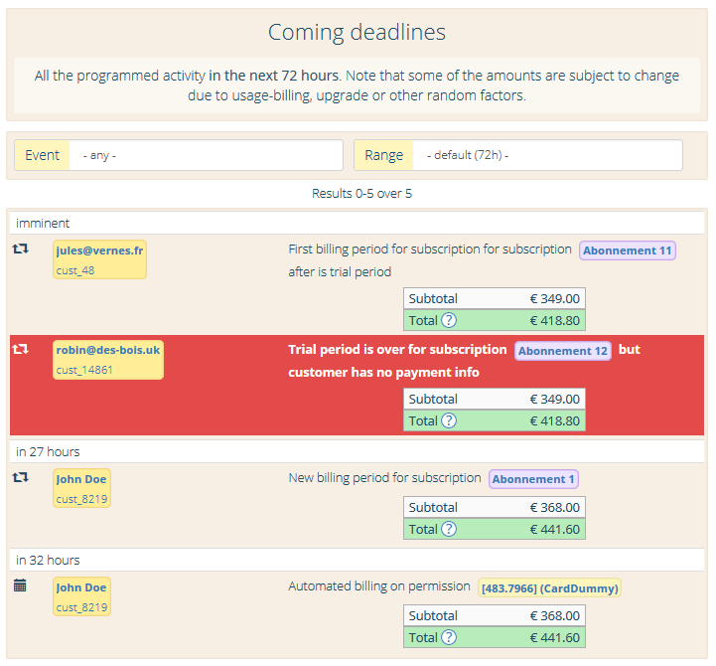Click the € 441.60 total under Abonnement 1

point(554,530)
